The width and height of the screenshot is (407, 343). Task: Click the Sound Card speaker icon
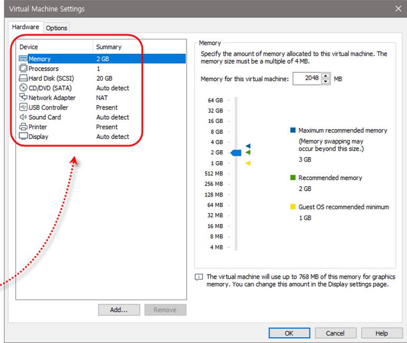tap(23, 117)
